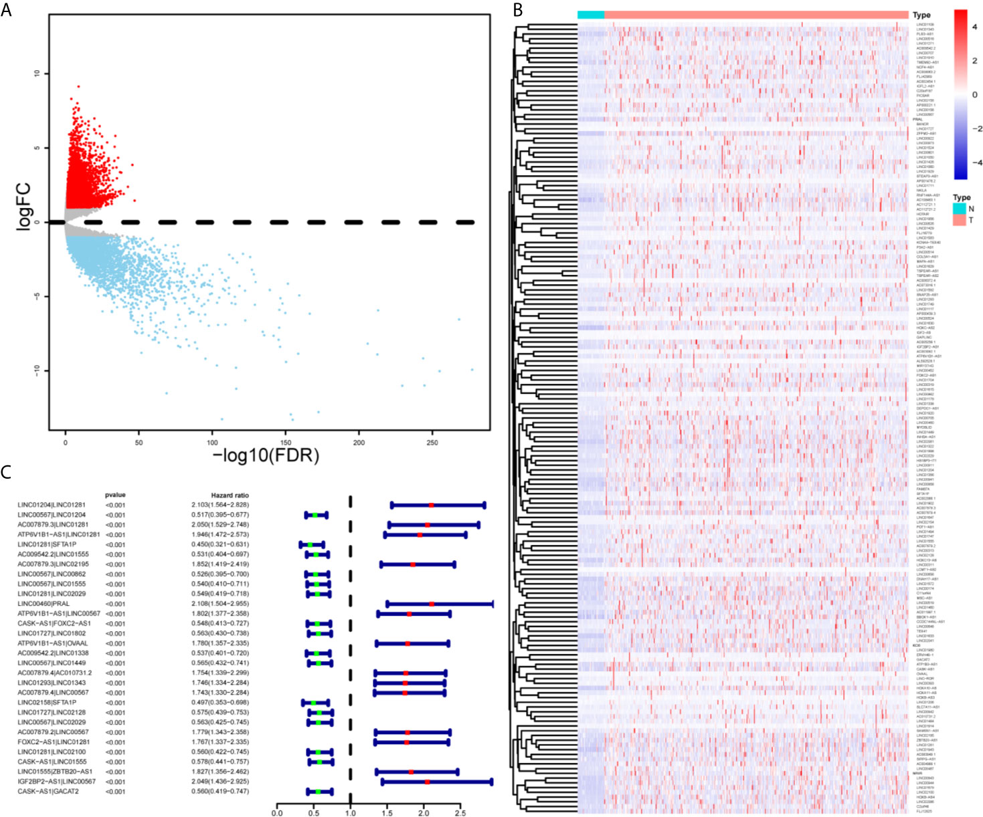Select the LINC01555|ZBTB20-AS1 row label
Screen dimensions: 983x817
pyautogui.click(x=55, y=772)
